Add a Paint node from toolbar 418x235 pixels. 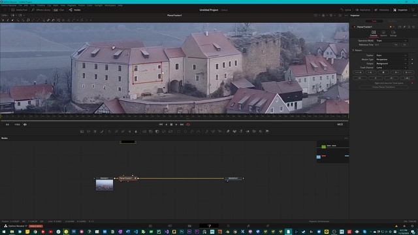tap(102, 131)
